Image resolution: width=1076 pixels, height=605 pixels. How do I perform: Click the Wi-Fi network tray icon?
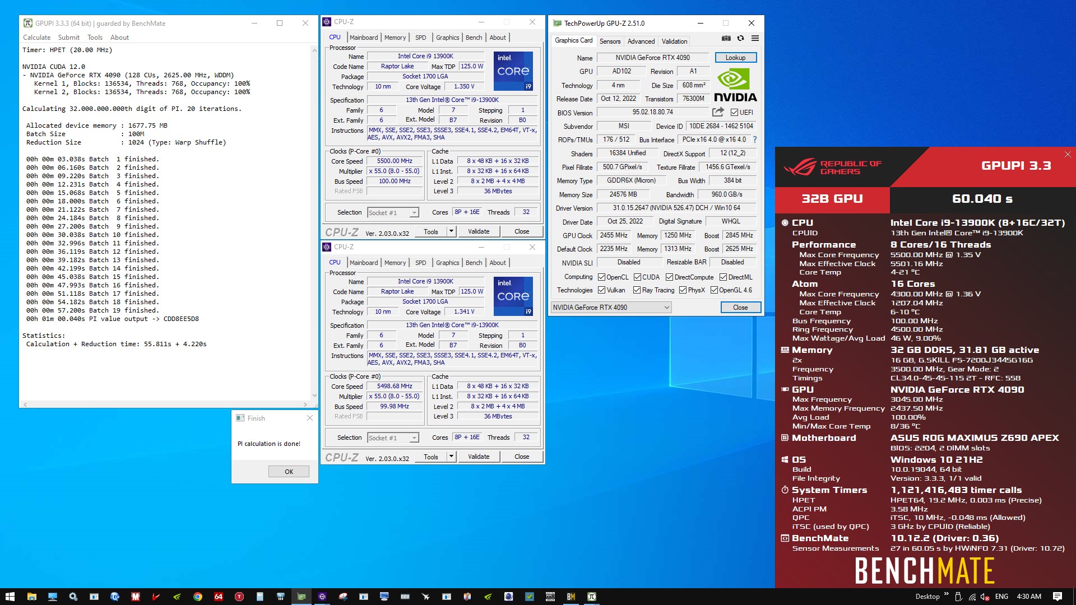tap(972, 597)
